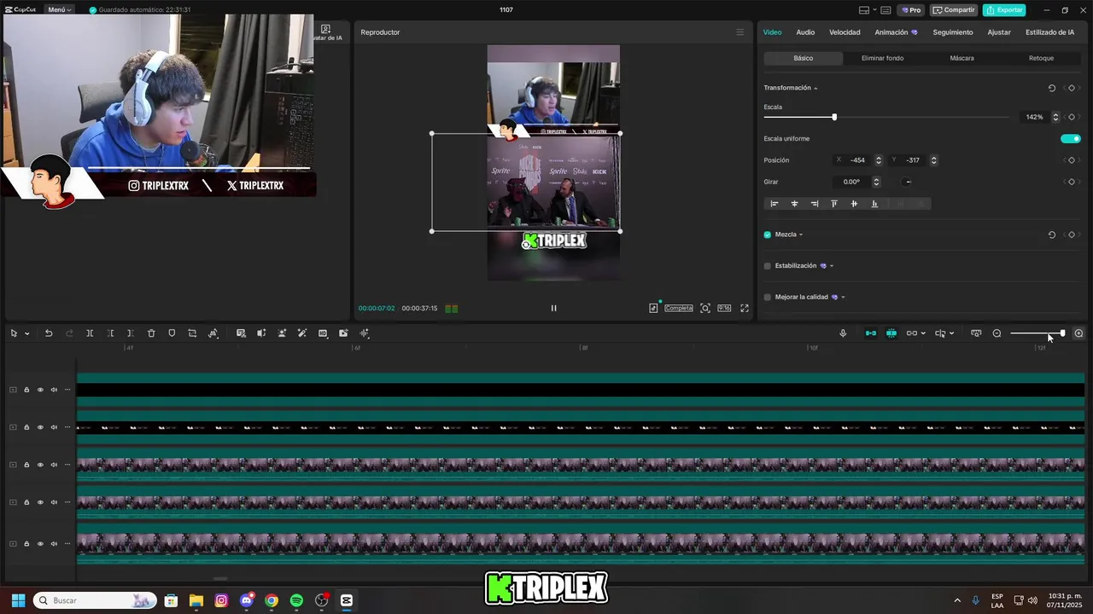
Task: Click the rotation dial next to Girar
Action: click(908, 182)
